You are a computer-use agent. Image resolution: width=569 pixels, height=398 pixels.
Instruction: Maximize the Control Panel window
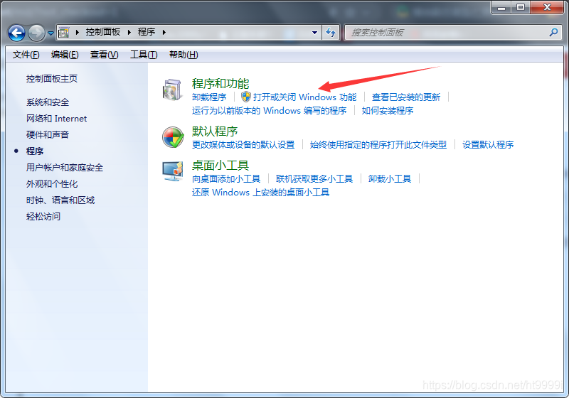(x=521, y=7)
